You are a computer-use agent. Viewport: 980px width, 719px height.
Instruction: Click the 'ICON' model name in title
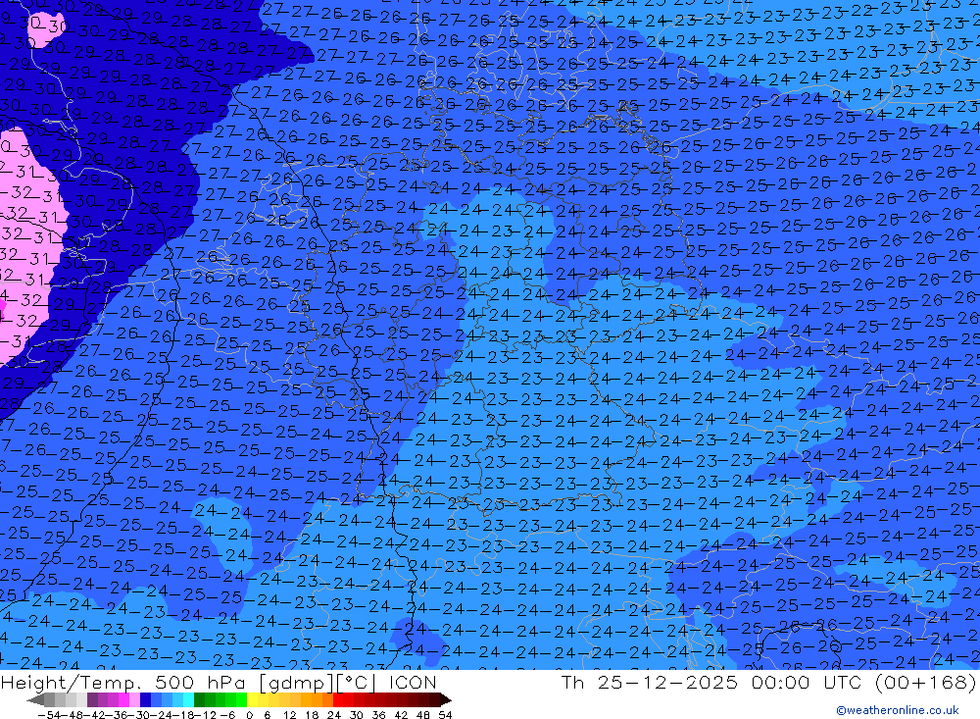(413, 682)
